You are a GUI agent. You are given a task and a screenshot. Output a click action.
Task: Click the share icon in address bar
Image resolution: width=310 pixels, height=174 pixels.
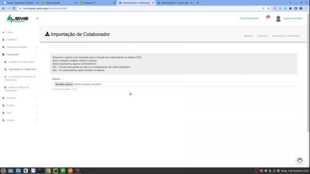[263, 9]
